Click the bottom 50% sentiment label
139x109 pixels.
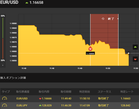point(3,60)
